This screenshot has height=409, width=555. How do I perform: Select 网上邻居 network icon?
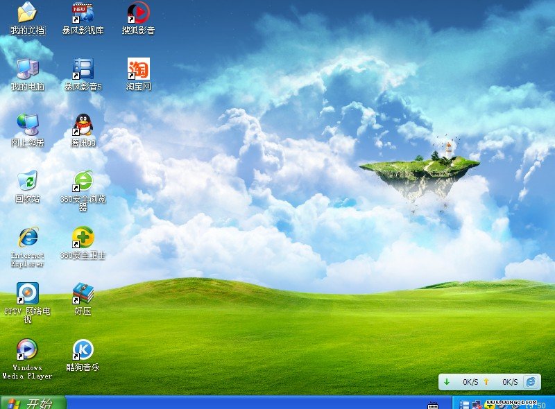coord(27,125)
